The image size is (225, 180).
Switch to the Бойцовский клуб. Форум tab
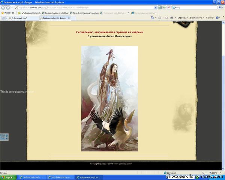[x=54, y=18]
